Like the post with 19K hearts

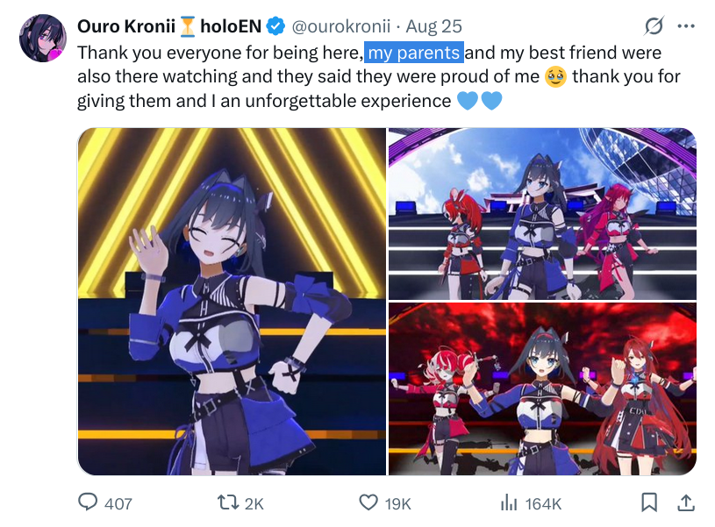click(385, 502)
